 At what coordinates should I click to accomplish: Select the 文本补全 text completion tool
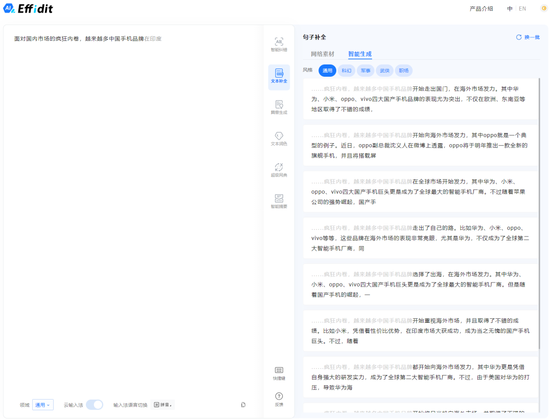(x=279, y=77)
